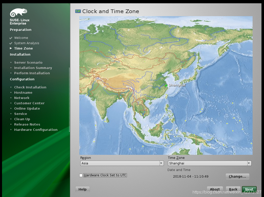264x197 pixels.
Task: Proceed with the Next button
Action: 249,189
